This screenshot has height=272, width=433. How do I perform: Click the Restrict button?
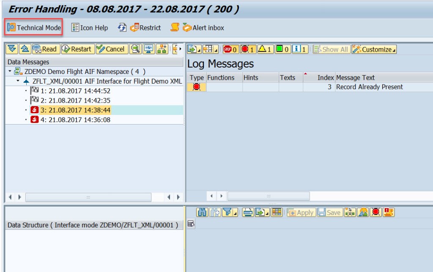[145, 27]
